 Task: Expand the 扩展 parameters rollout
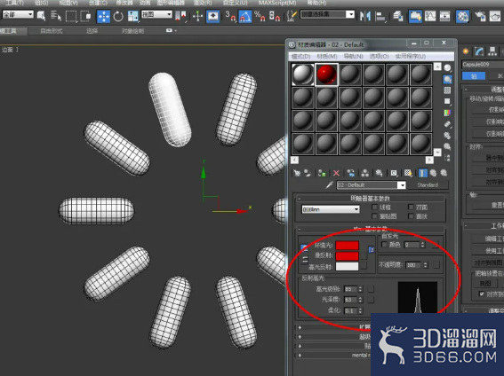pos(333,327)
